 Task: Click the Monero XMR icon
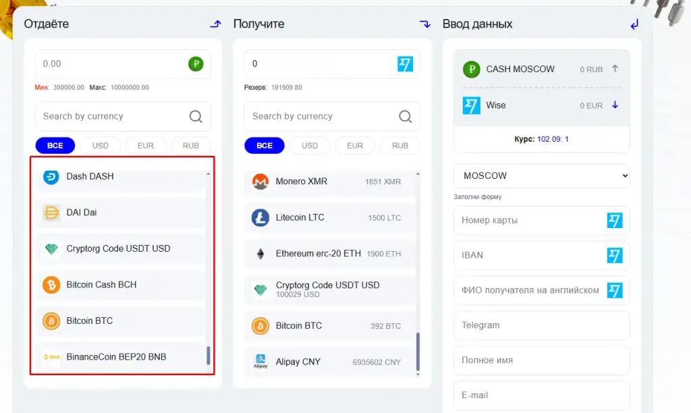260,182
